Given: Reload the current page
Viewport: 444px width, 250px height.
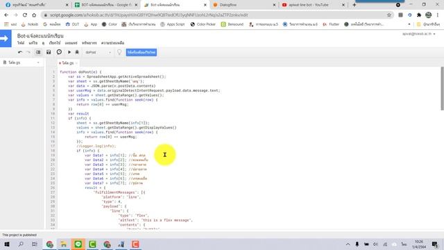Looking at the screenshot, I should coord(25,15).
